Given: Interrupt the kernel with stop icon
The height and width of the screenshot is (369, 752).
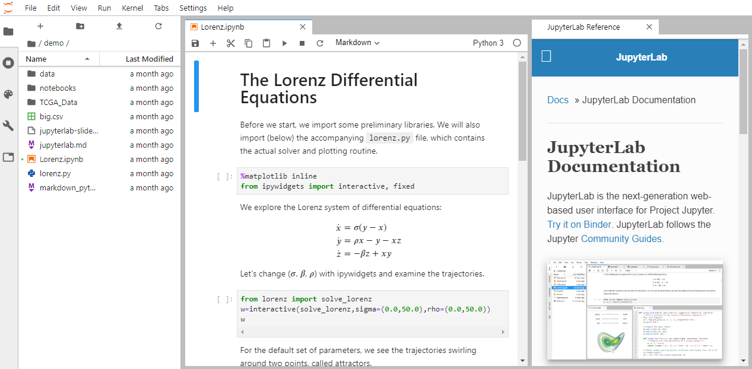Looking at the screenshot, I should (x=302, y=43).
